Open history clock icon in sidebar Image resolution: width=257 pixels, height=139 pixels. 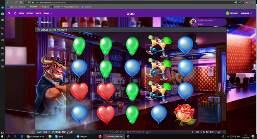point(3,66)
